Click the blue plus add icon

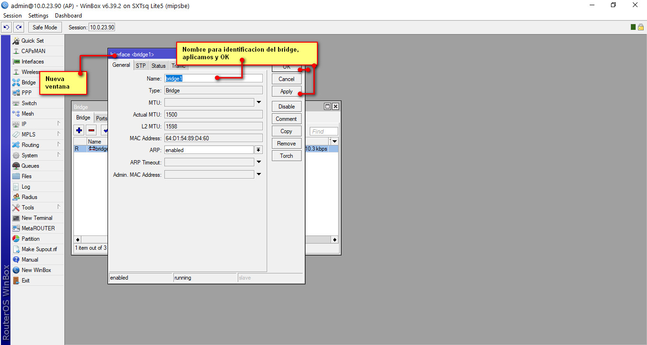coord(79,130)
